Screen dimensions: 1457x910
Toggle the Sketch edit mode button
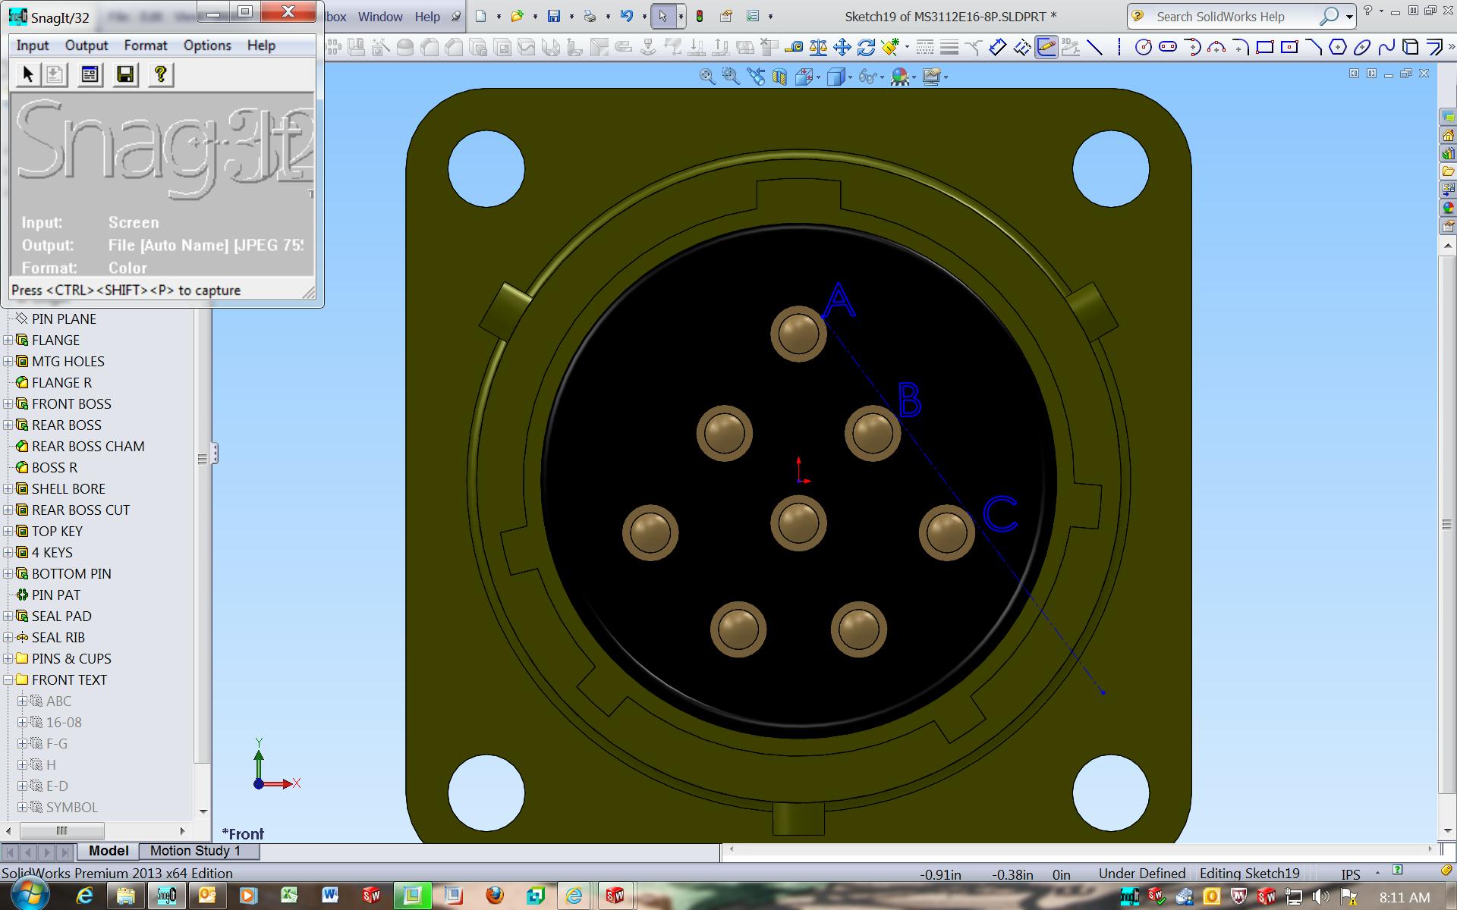tap(1046, 48)
